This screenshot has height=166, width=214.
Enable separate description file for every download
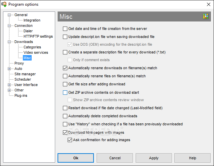65,52
